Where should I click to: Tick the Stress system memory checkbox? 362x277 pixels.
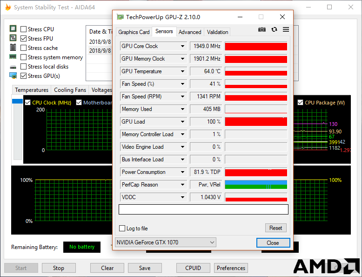click(x=23, y=57)
